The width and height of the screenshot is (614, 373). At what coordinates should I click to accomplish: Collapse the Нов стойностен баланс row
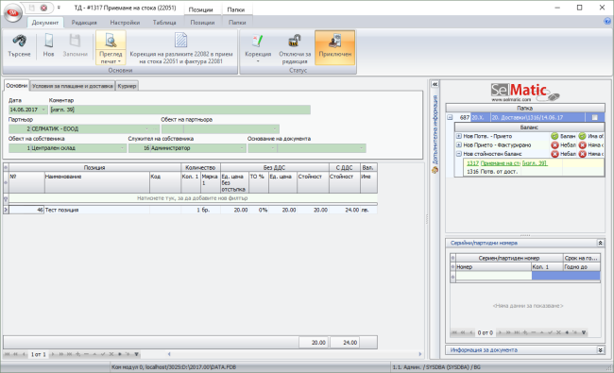click(x=458, y=154)
